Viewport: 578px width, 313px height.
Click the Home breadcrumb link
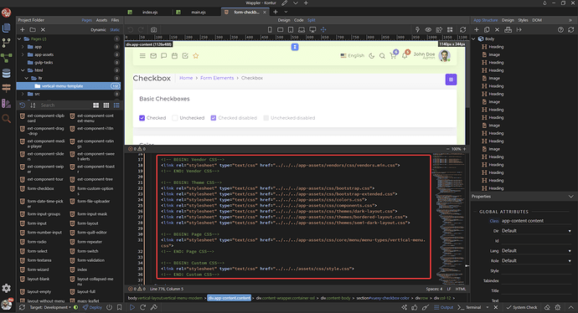(186, 78)
